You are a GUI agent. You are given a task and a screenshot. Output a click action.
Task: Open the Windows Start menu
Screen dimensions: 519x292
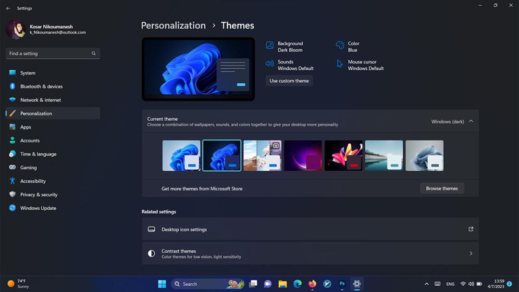pos(162,284)
